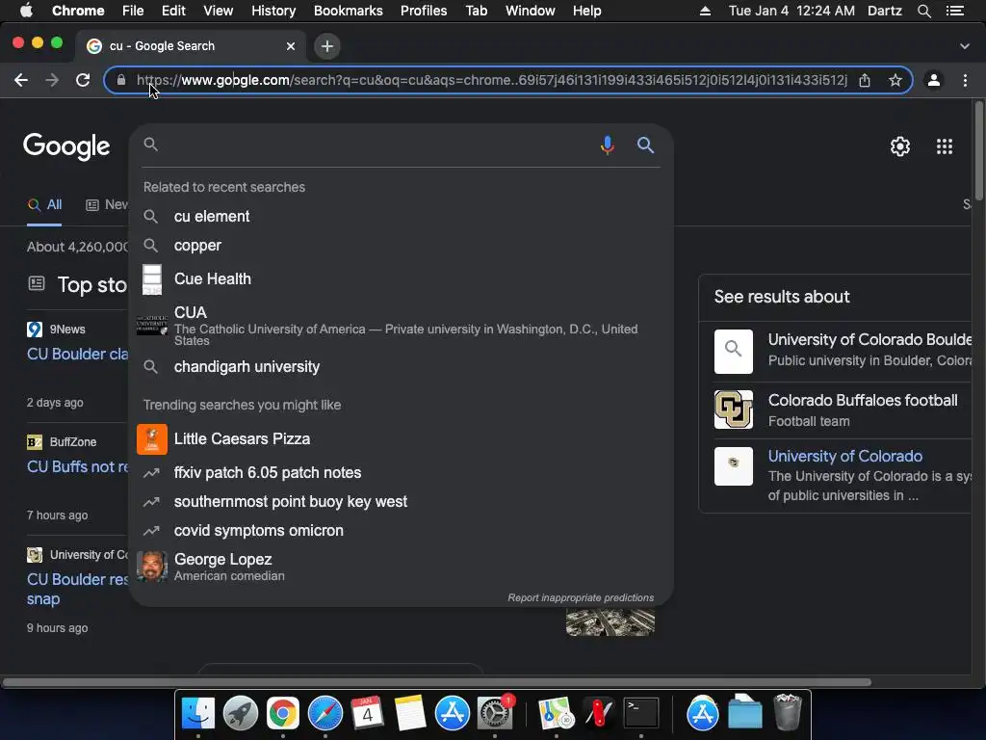Bookmark this page with the star icon
This screenshot has width=986, height=740.
click(x=895, y=80)
